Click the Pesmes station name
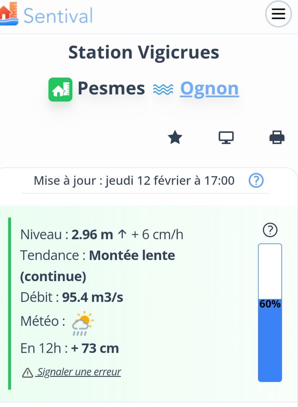 pos(111,88)
